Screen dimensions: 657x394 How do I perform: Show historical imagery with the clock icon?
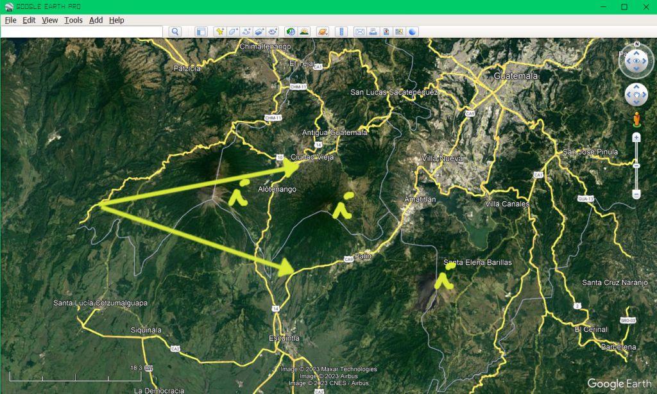click(291, 31)
